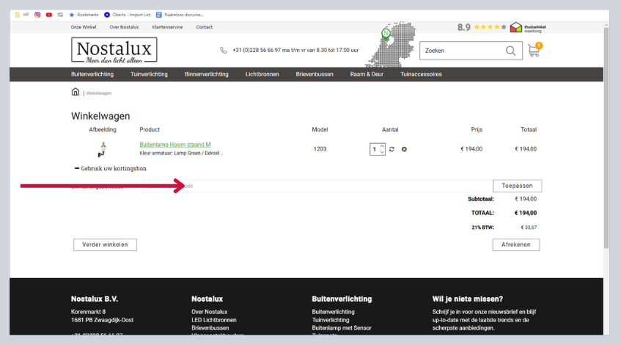Click the shopping cart icon
The image size is (621, 345).
pos(533,51)
